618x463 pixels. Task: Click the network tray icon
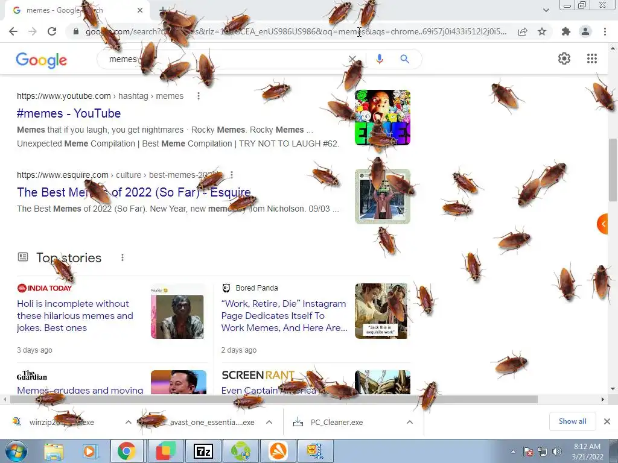(x=543, y=452)
